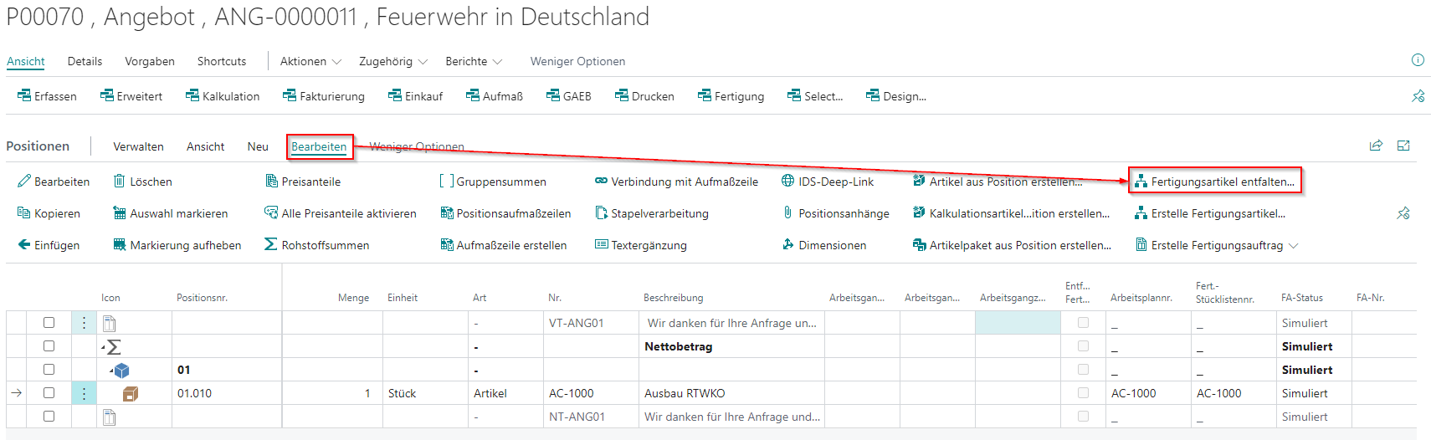The height and width of the screenshot is (440, 1431).
Task: Expand the Aktionen dropdown menu
Action: tap(310, 61)
